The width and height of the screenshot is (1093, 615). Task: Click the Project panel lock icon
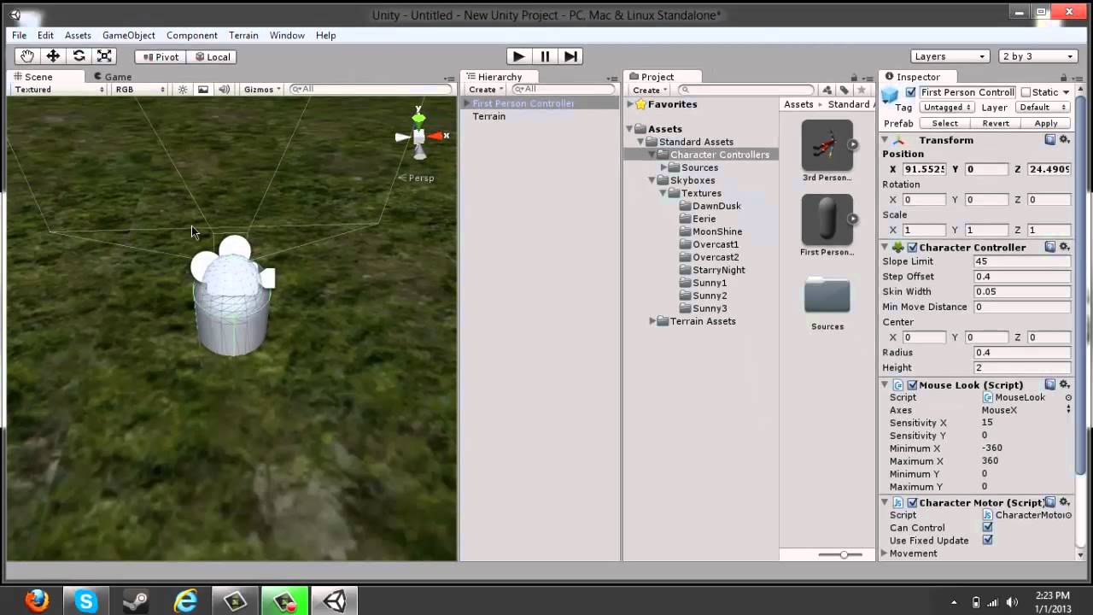pyautogui.click(x=854, y=77)
